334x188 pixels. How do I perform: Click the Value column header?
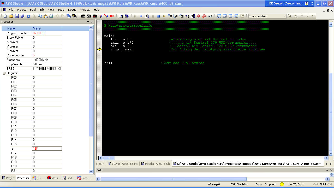(x=47, y=28)
